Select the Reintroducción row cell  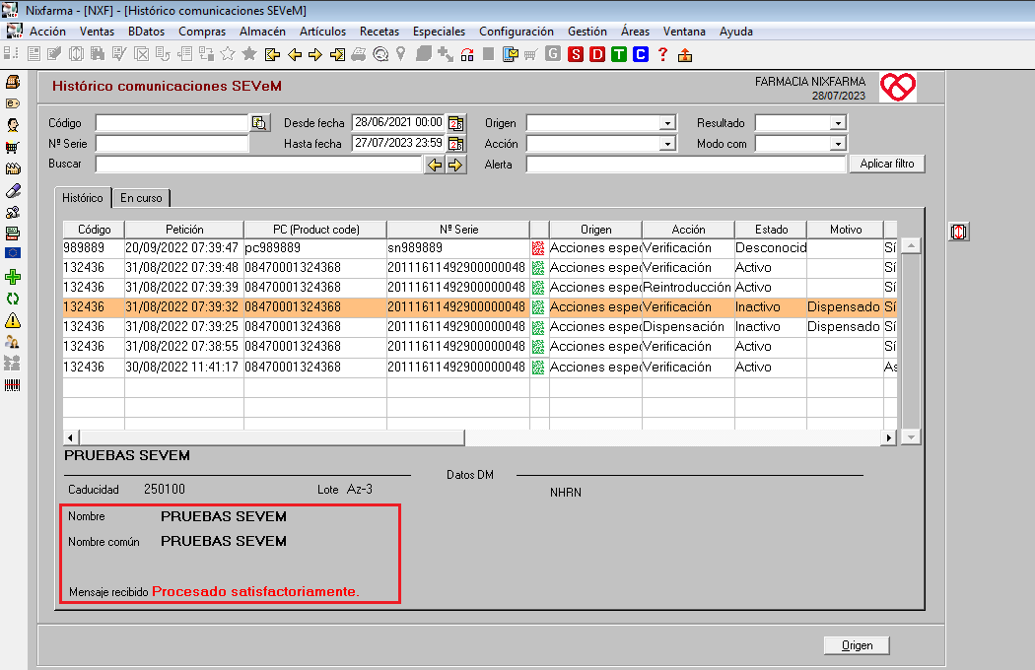coord(687,287)
